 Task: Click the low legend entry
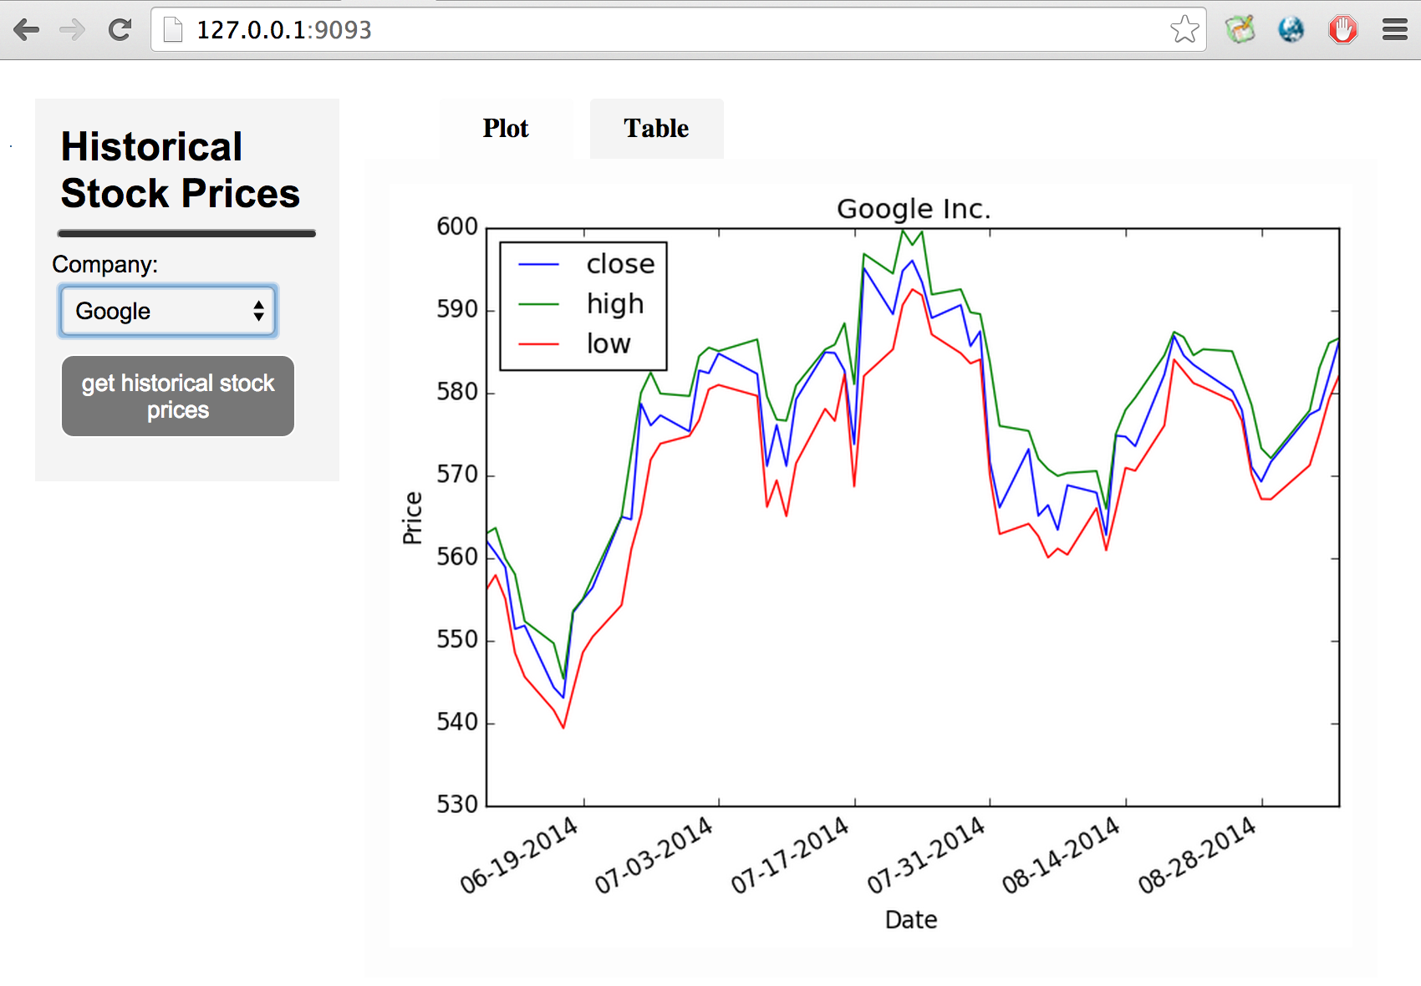pos(609,343)
